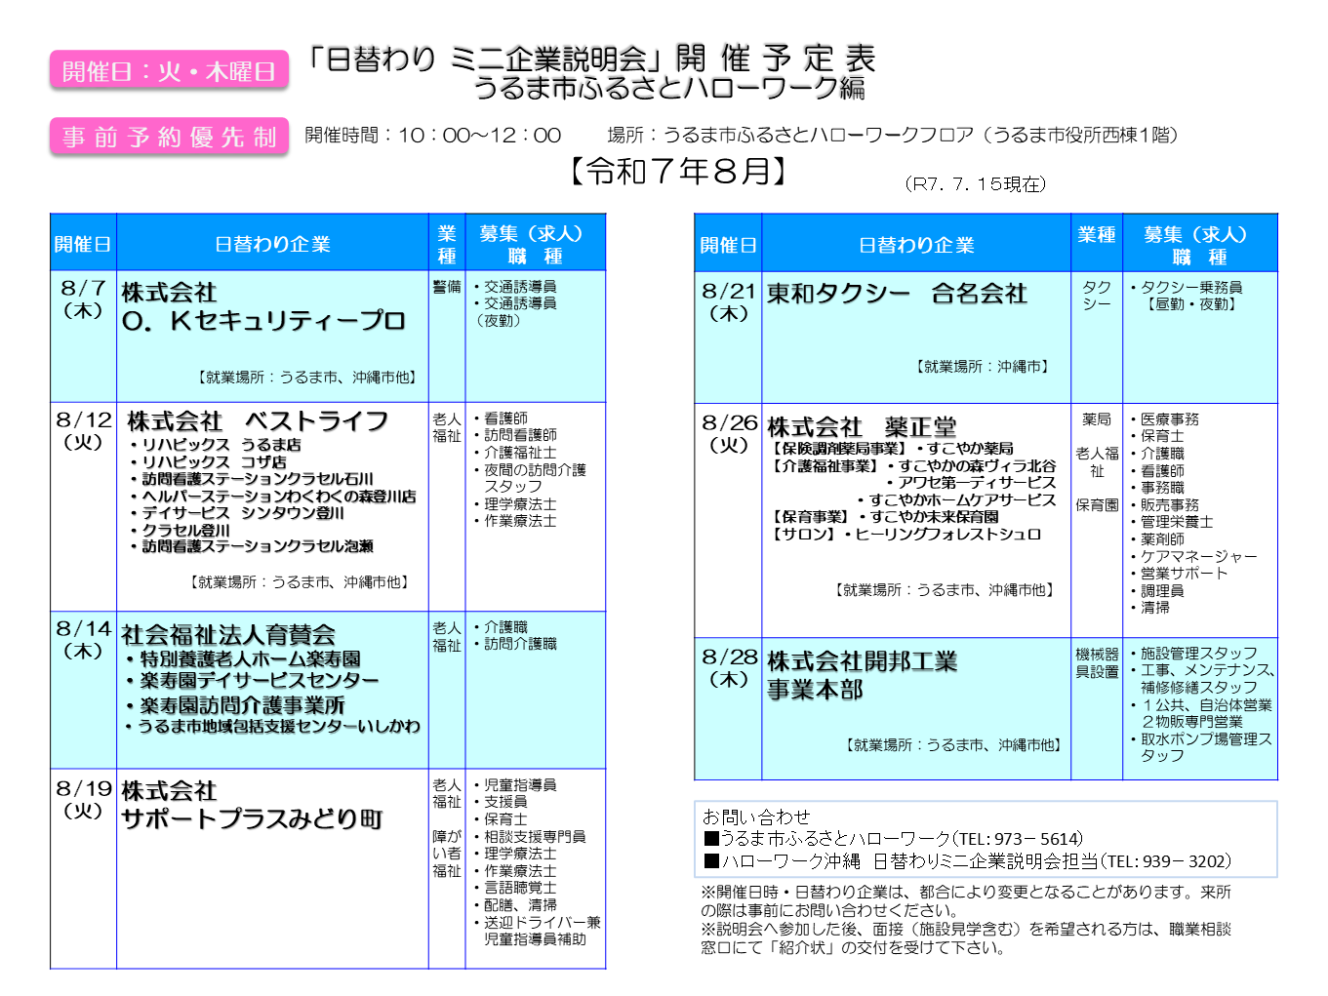Click the (R7.7.15現在) date note

pos(975,183)
